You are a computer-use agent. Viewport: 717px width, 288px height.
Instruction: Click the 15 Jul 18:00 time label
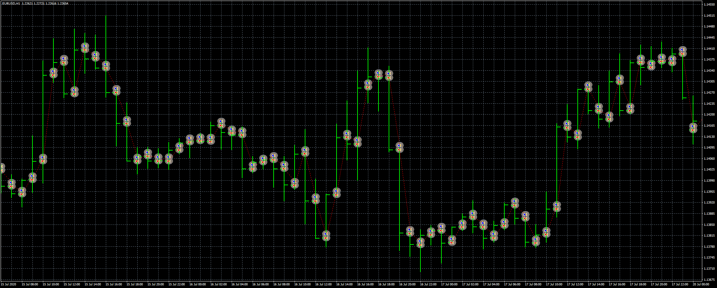pos(135,284)
